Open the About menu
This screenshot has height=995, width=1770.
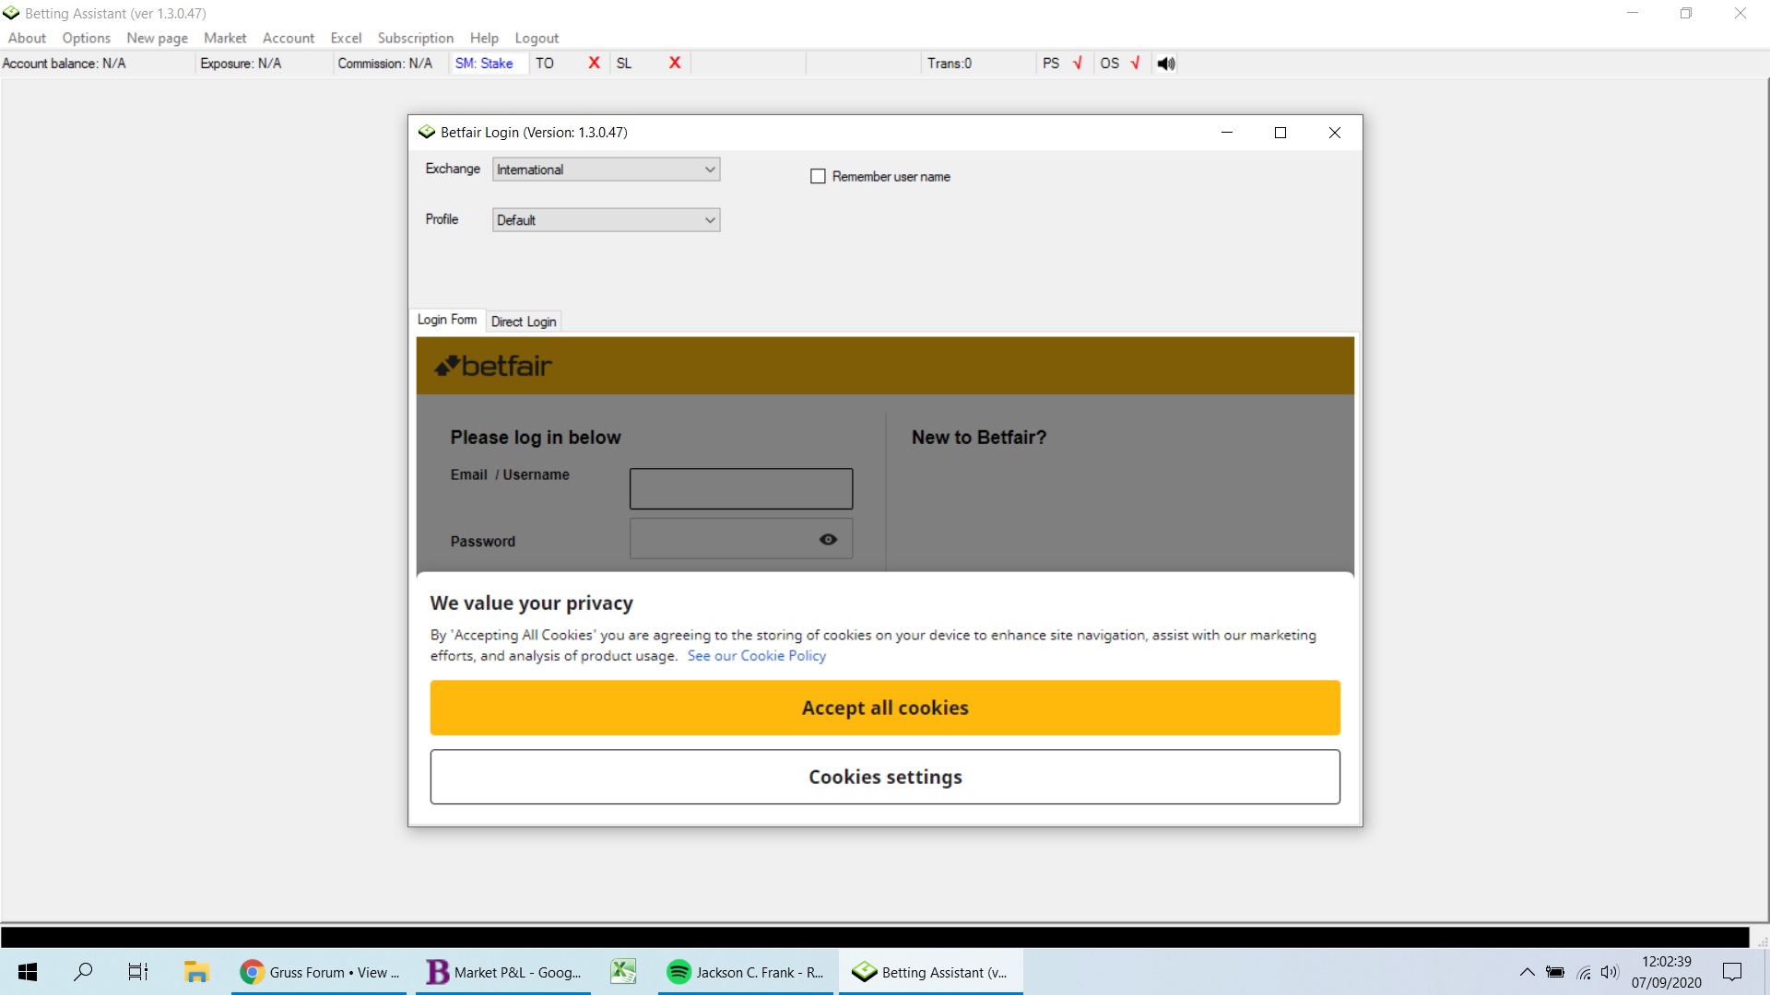coord(27,38)
